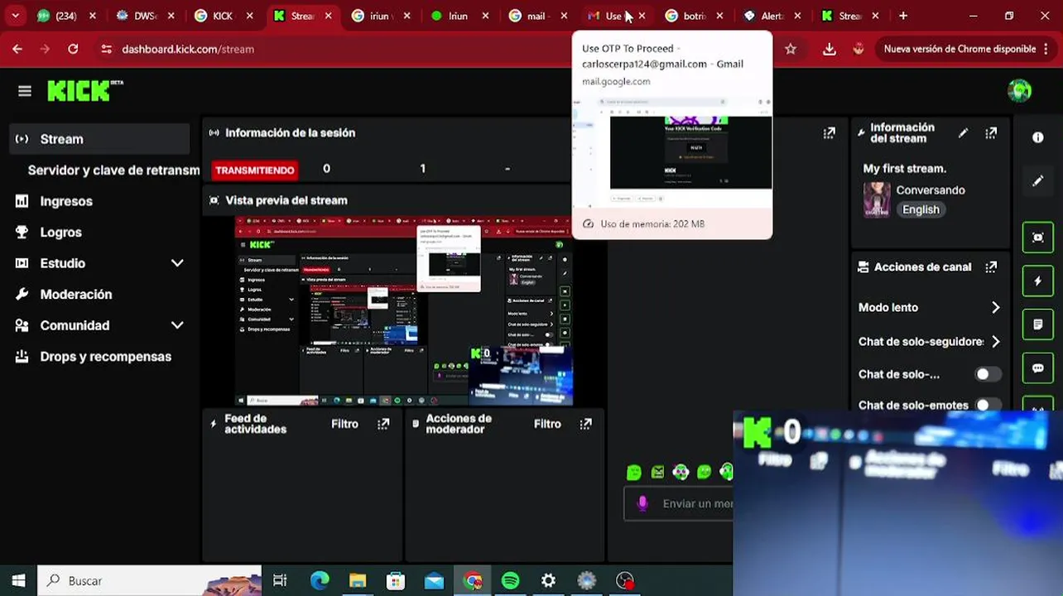Open the hamburger menu beside the KICK logo

click(25, 91)
